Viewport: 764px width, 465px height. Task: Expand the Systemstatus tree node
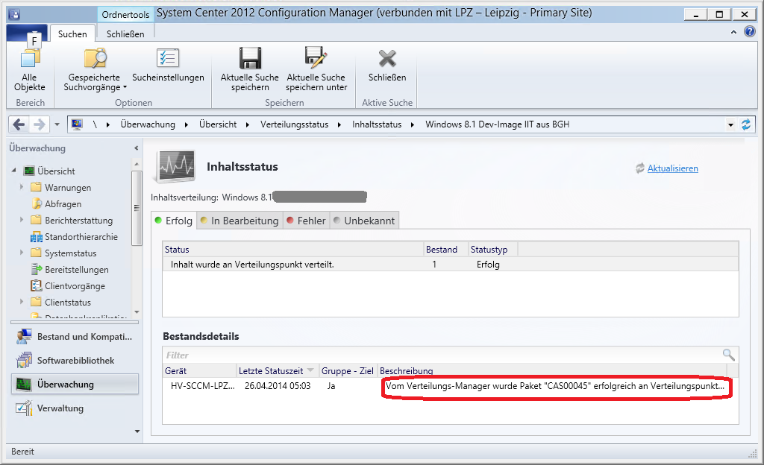22,253
